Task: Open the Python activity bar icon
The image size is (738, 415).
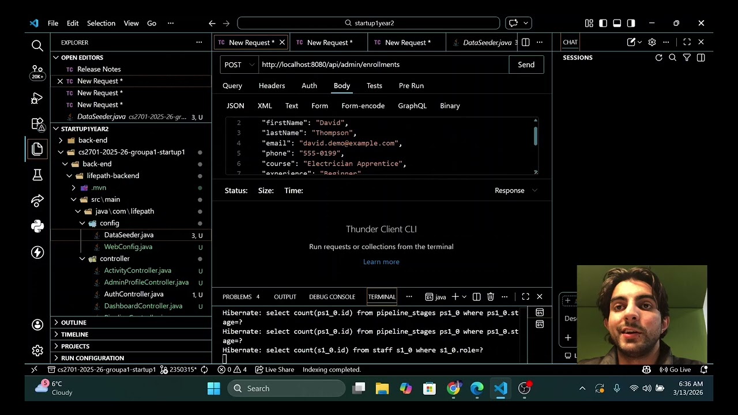Action: tap(37, 226)
